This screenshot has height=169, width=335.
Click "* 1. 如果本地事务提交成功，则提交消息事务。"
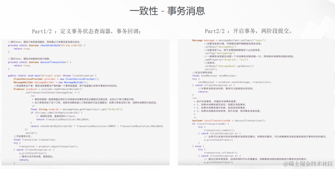[x=220, y=105]
